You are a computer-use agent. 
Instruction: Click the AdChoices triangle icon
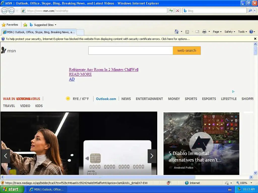(233, 91)
